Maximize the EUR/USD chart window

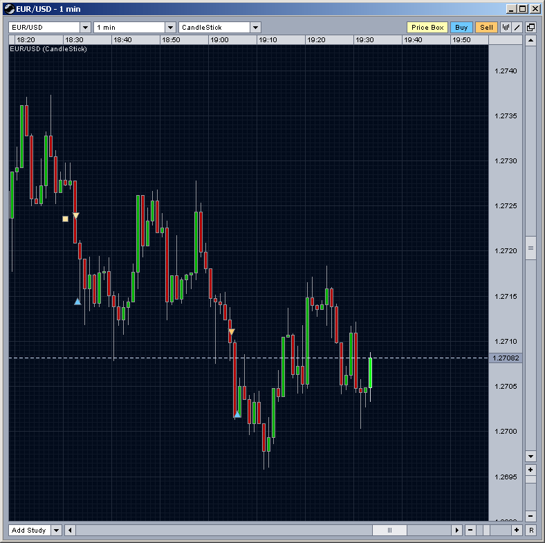[522, 9]
